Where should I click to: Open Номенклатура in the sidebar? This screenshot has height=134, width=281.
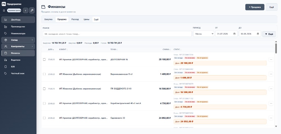coord(18,33)
